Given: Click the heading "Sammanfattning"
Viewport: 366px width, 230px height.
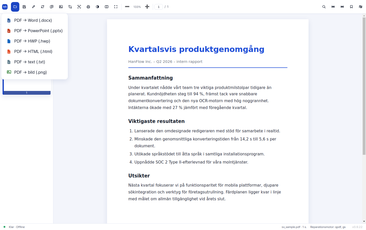Looking at the screenshot, I should [150, 78].
